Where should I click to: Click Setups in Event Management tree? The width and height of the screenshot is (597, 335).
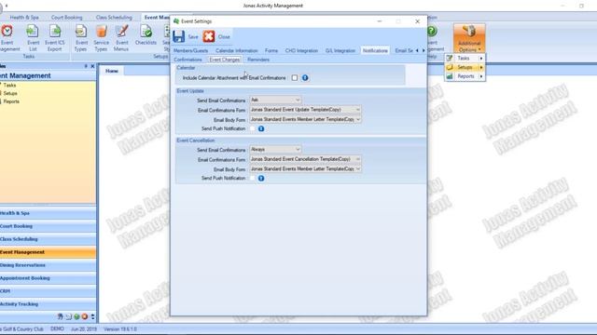point(10,93)
